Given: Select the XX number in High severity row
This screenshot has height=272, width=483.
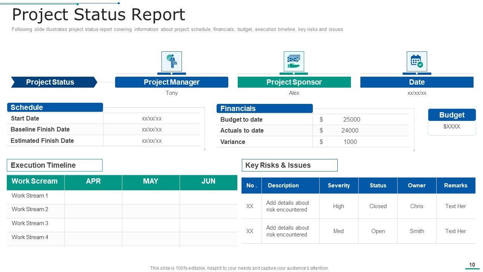Looking at the screenshot, I should coord(250,206).
